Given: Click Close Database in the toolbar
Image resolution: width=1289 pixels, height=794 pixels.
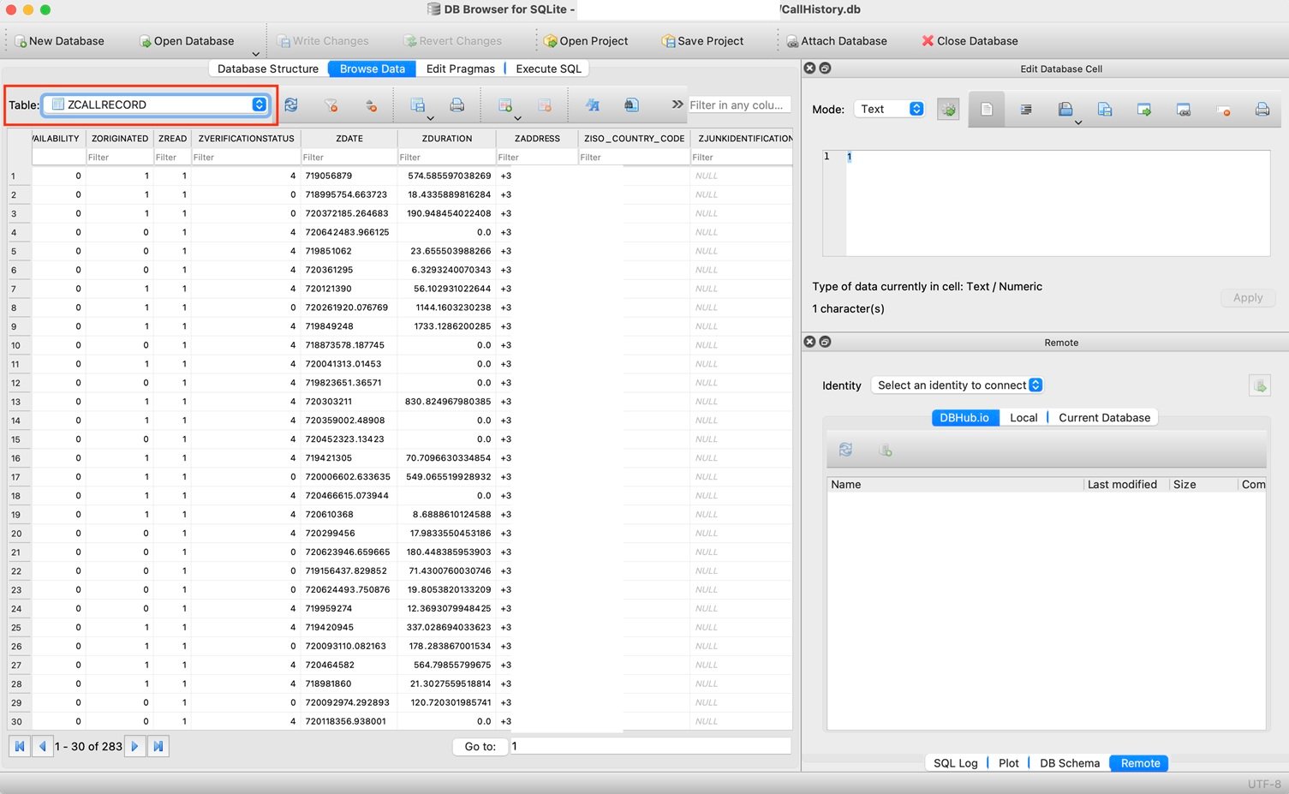Looking at the screenshot, I should coord(970,41).
